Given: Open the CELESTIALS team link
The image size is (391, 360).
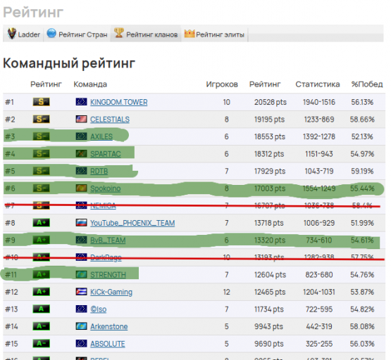Looking at the screenshot, I should coord(110,120).
